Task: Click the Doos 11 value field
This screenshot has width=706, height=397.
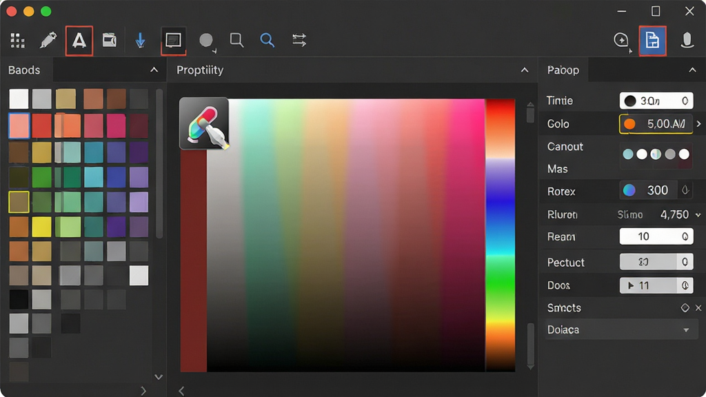Action: pyautogui.click(x=656, y=285)
